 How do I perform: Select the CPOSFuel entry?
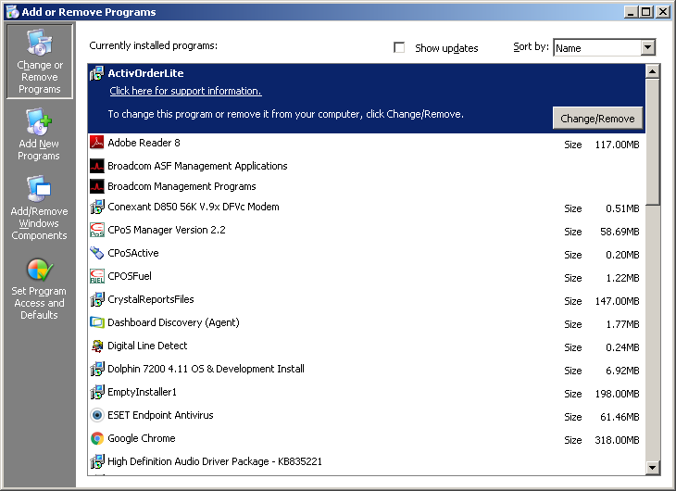point(366,277)
